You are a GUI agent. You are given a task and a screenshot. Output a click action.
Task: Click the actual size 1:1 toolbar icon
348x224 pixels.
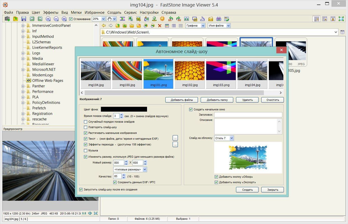coord(64,19)
